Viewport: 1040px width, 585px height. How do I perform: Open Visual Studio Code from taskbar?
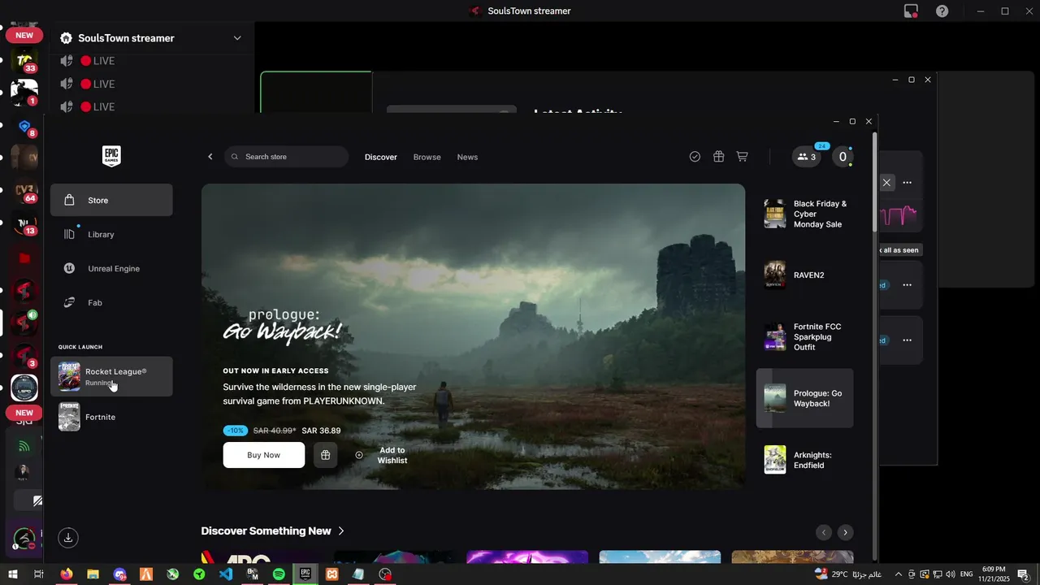point(226,574)
